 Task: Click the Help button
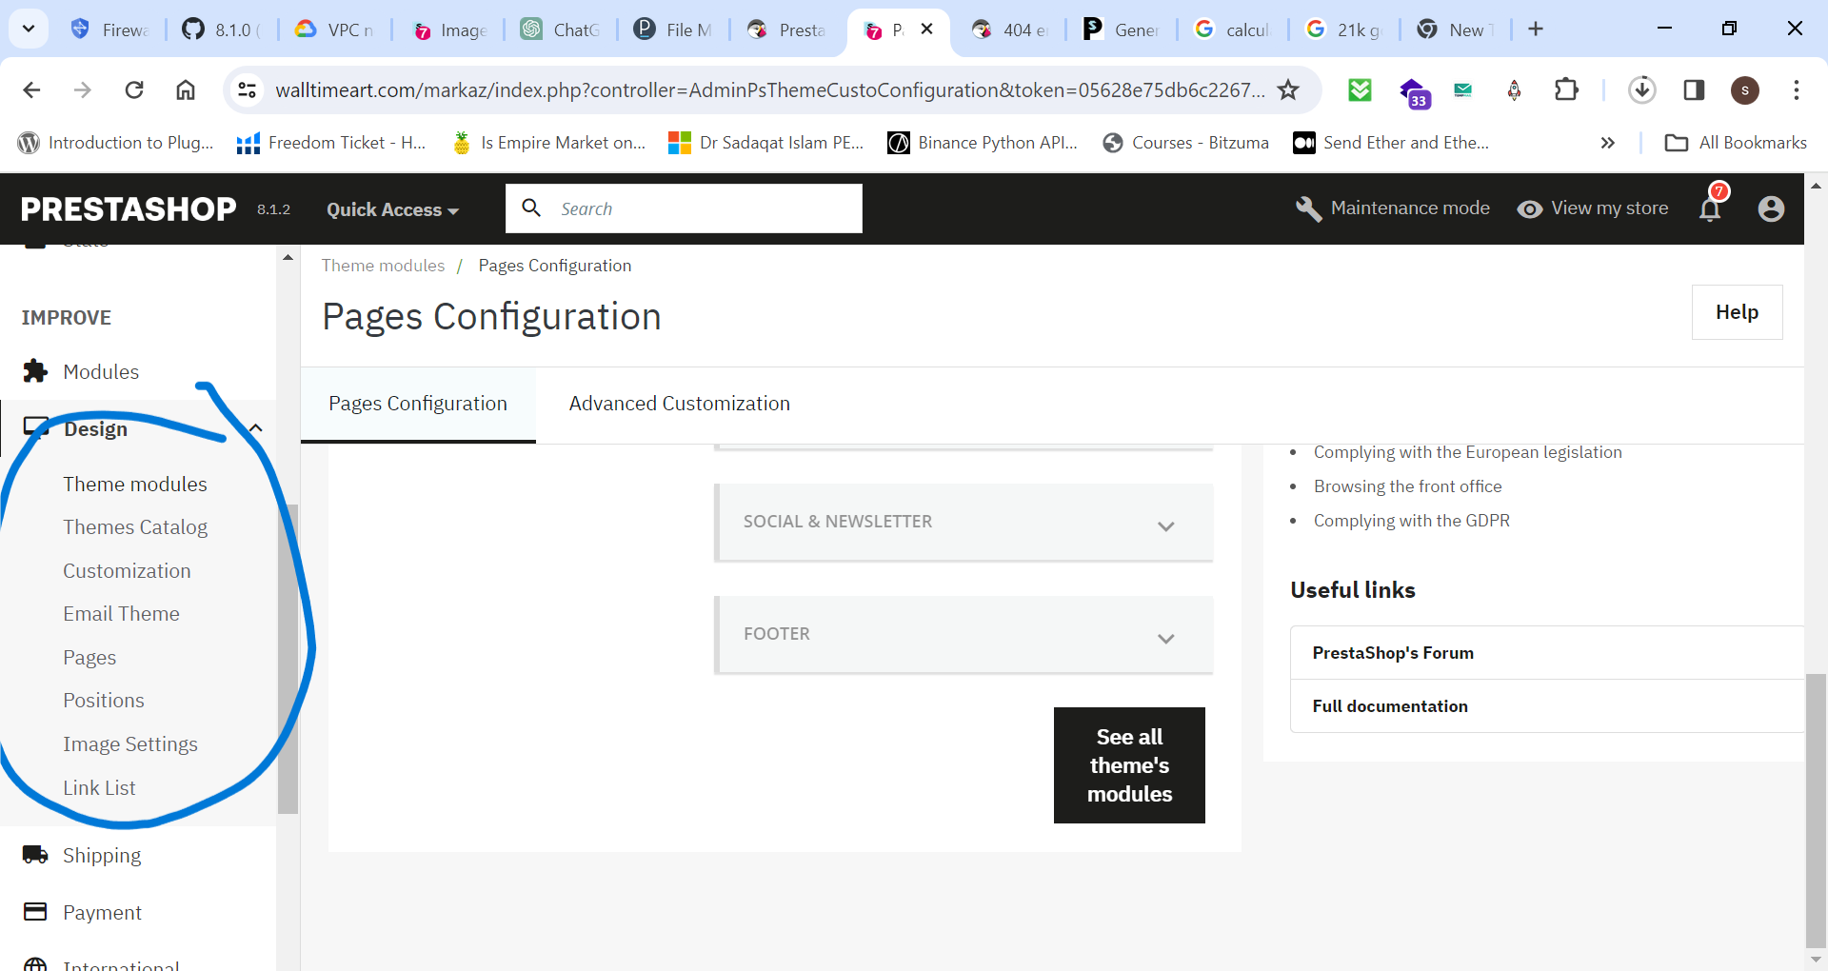pos(1737,312)
